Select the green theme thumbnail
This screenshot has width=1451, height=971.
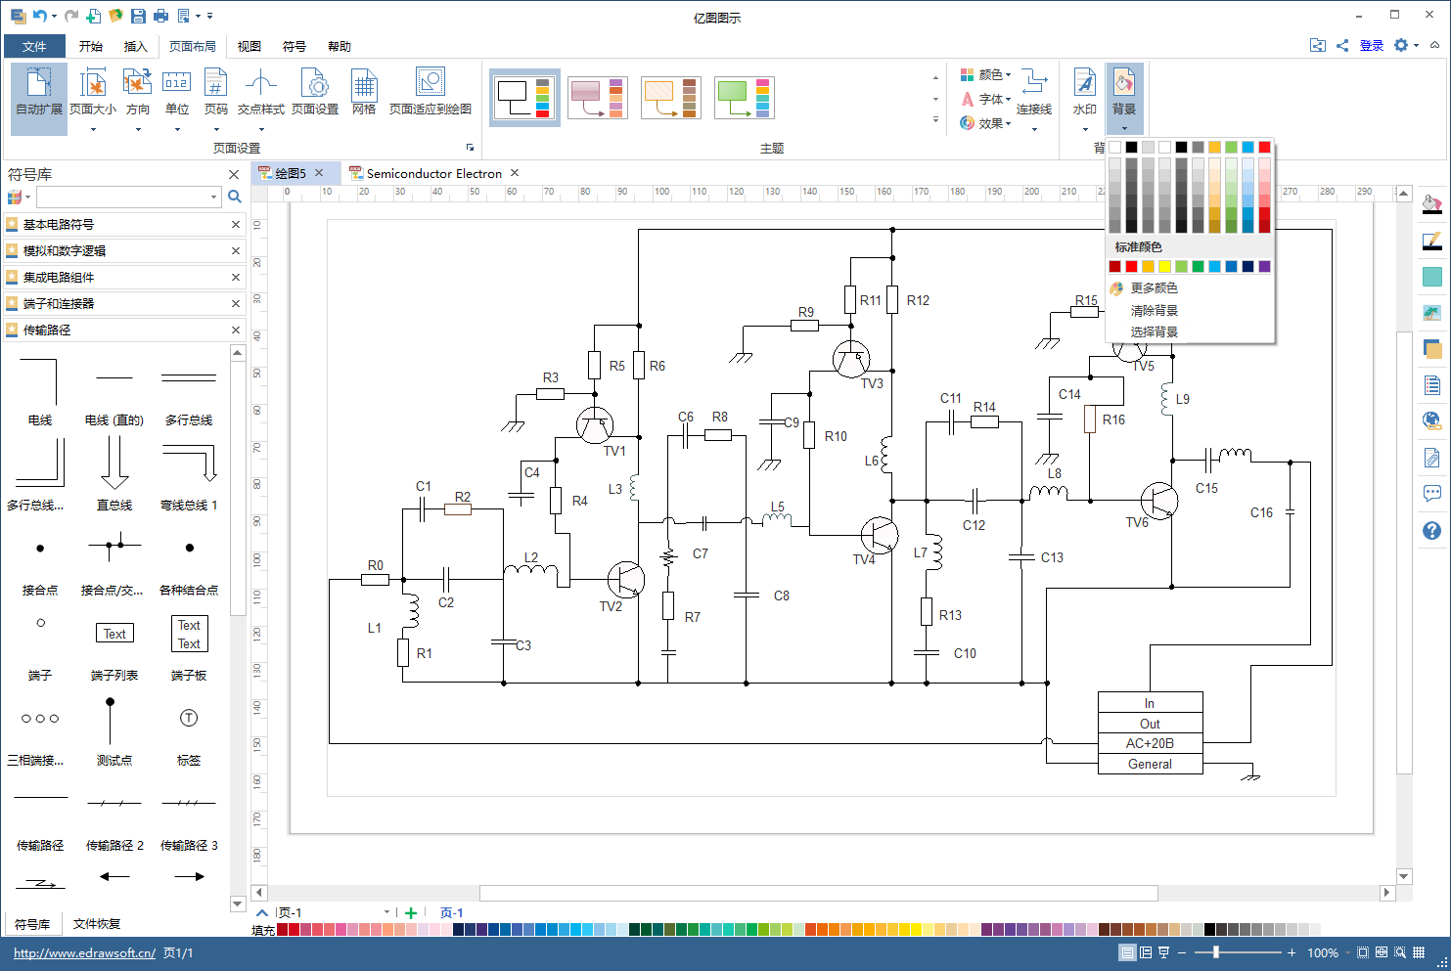point(745,98)
